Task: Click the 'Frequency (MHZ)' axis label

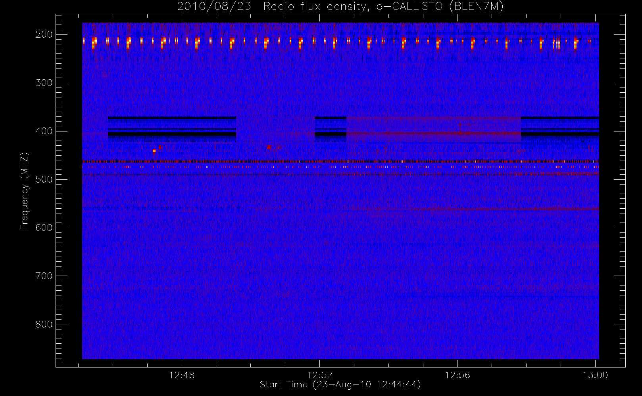Action: tap(25, 191)
